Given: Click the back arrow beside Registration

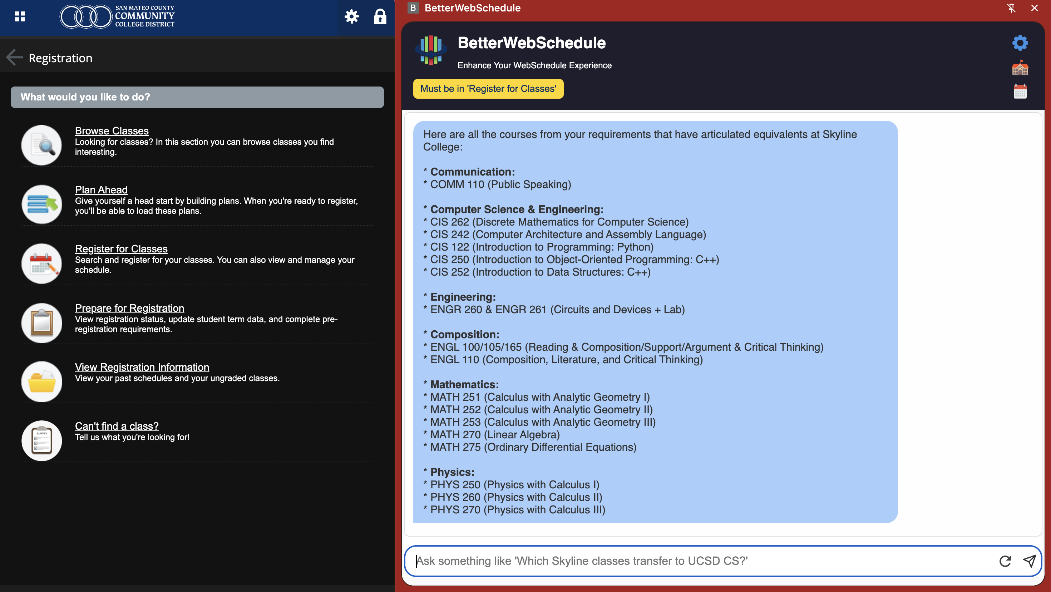Looking at the screenshot, I should coord(14,58).
